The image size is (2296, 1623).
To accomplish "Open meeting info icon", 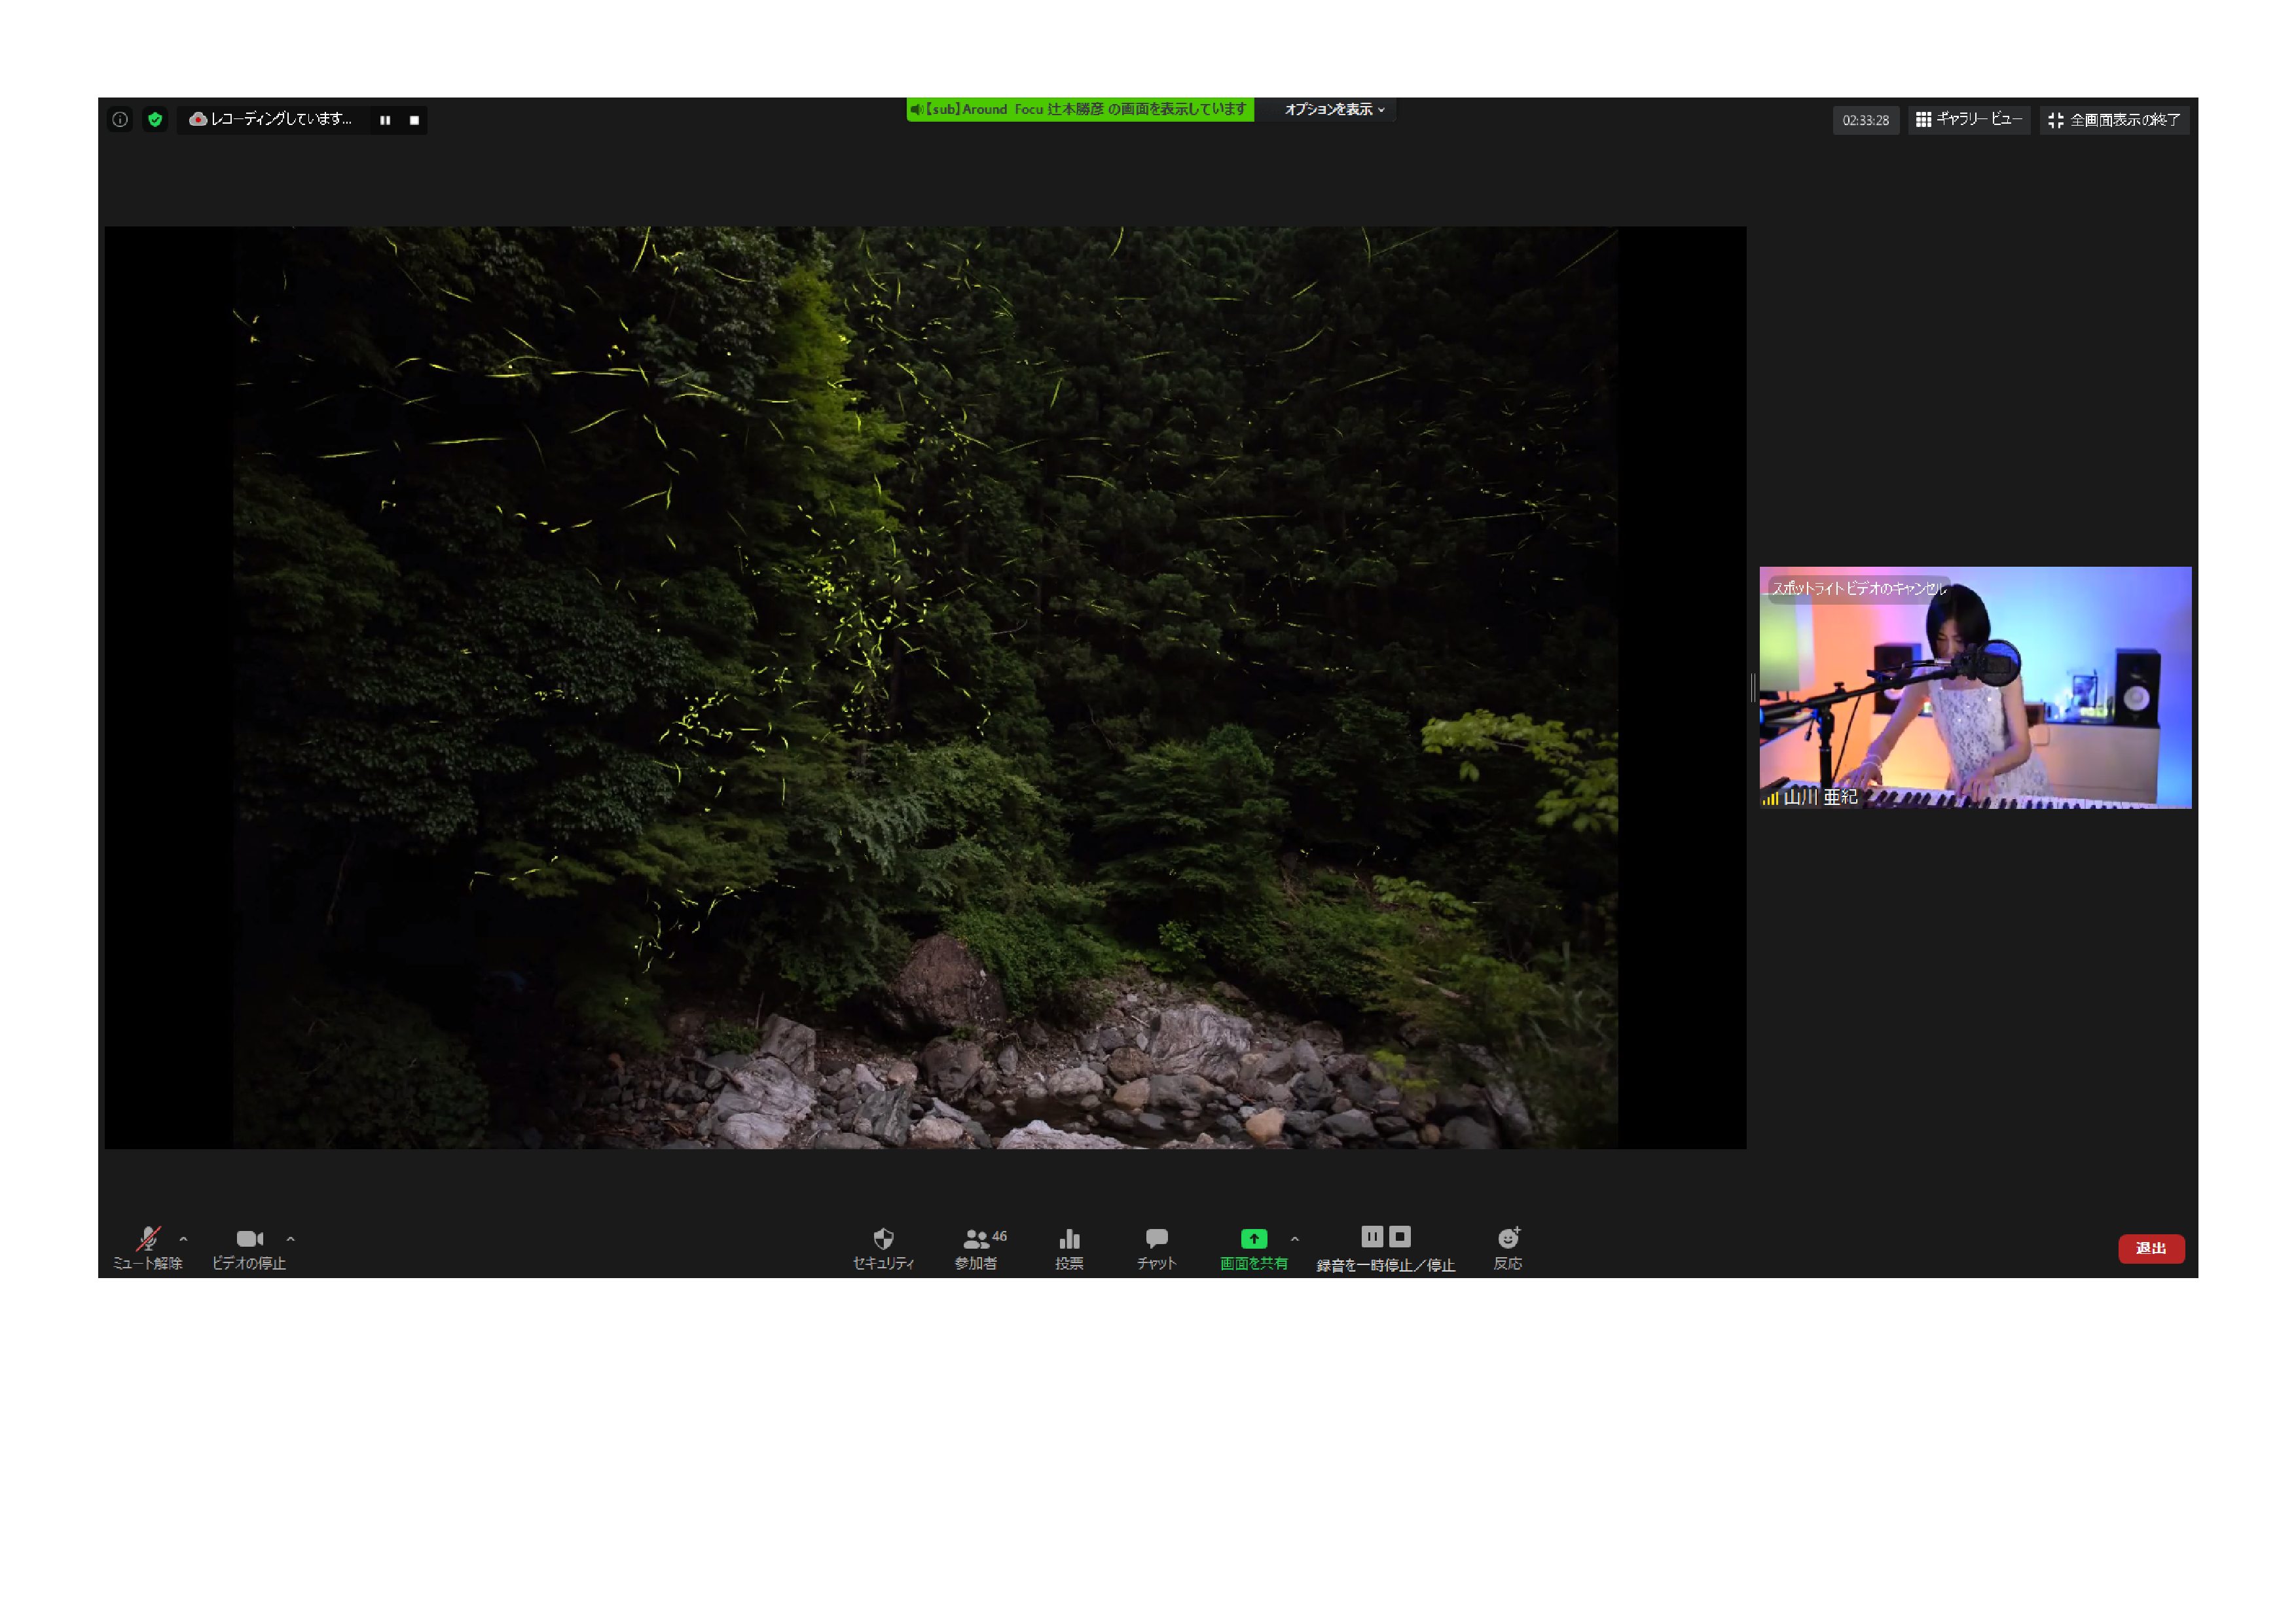I will click(120, 120).
